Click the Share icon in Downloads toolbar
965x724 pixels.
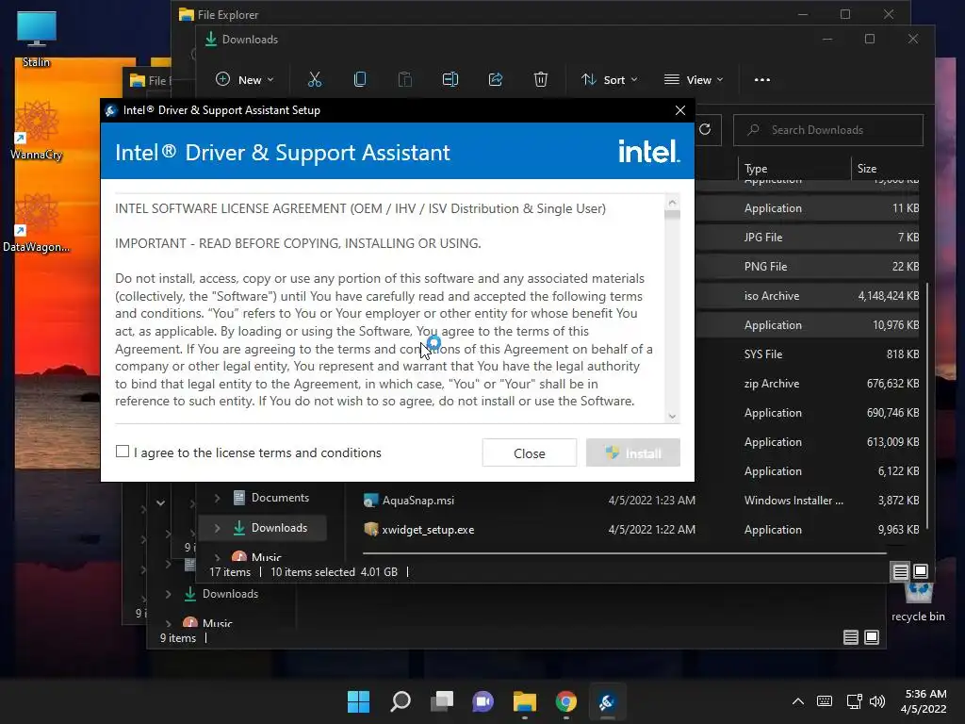(x=496, y=79)
